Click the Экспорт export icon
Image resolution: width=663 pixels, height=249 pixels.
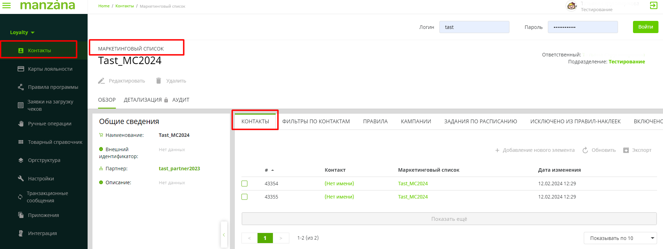(626, 150)
